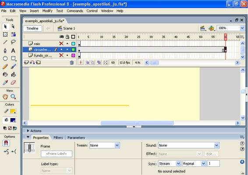Viewport: 248px width, 175px height.
Task: Toggle Onion Skin Outlines button
Action: 93,62
